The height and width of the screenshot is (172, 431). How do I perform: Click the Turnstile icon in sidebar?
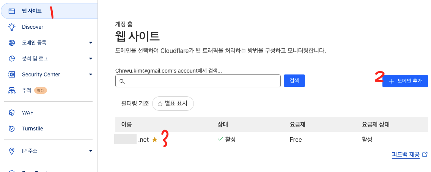(x=12, y=129)
